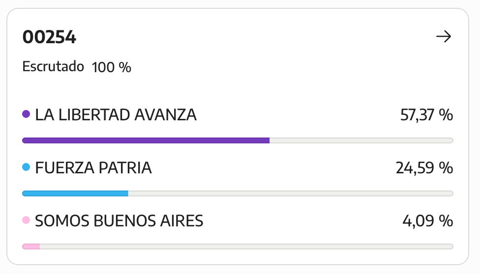The width and height of the screenshot is (480, 274).
Task: Click the FUERZA PATRIA label
Action: [x=93, y=168]
